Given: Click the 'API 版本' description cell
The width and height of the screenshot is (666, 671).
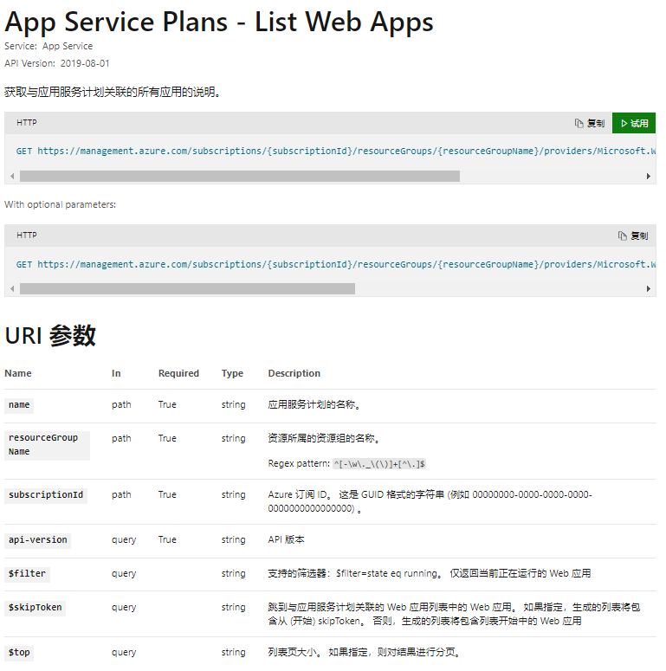Looking at the screenshot, I should [286, 539].
